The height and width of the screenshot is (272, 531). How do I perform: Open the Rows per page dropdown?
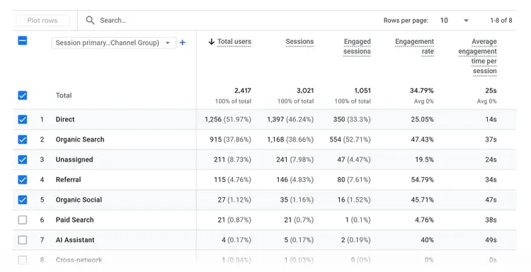(454, 21)
